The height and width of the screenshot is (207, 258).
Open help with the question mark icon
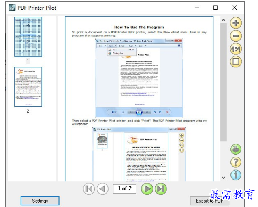pos(235,162)
